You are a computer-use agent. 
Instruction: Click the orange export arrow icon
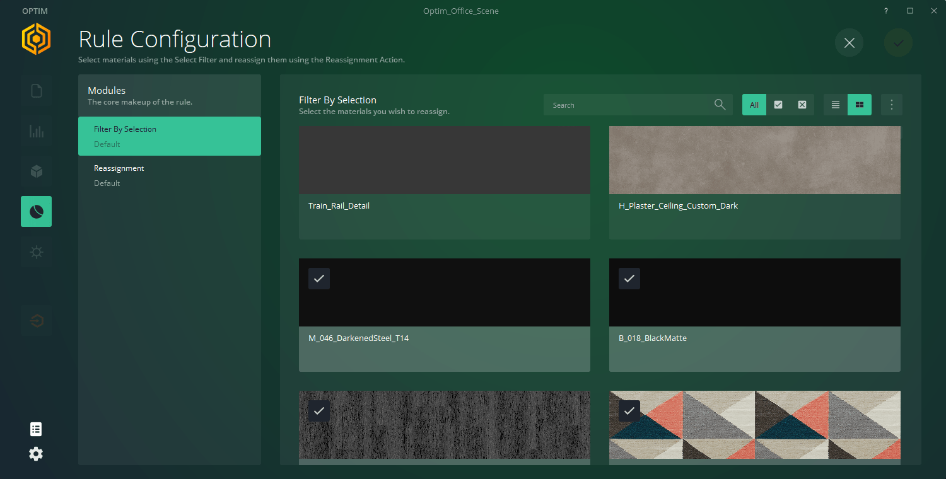[36, 320]
